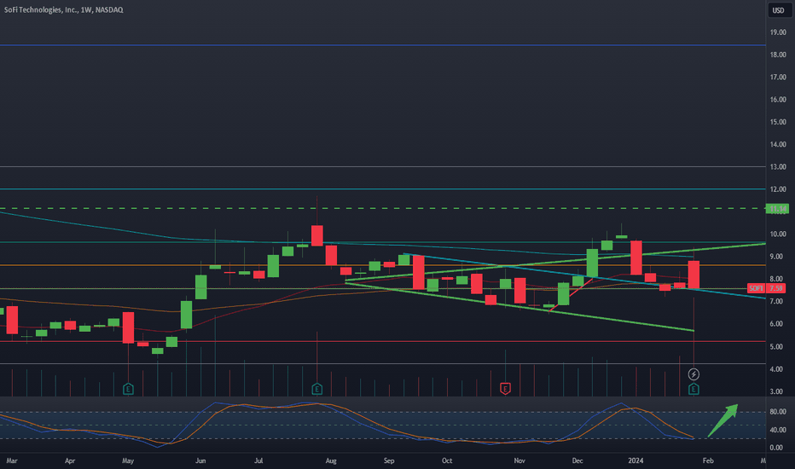This screenshot has height=469, width=795.
Task: Click the Sep label on time axis
Action: [389, 460]
